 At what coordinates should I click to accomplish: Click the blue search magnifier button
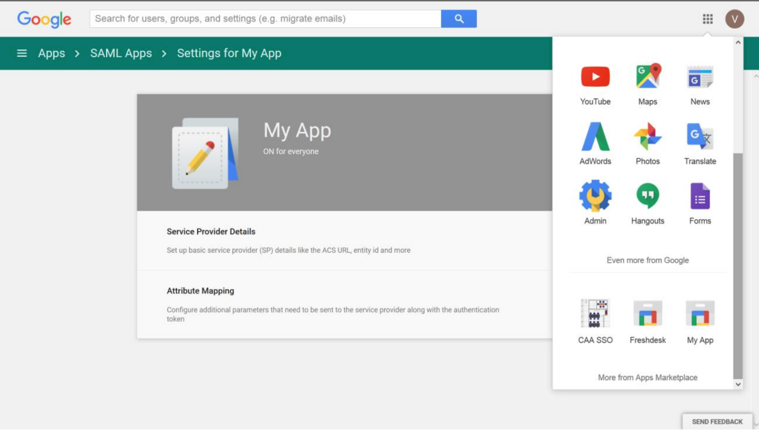(x=459, y=18)
